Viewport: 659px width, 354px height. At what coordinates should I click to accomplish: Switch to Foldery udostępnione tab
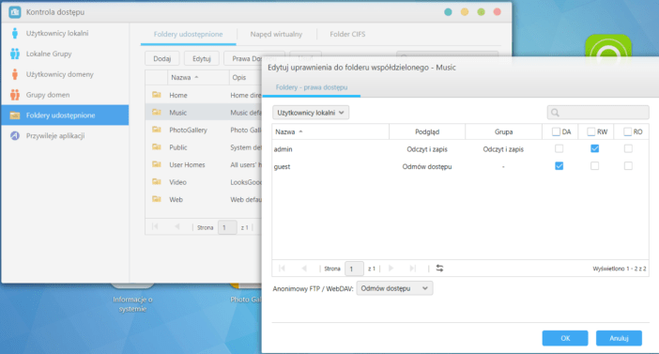point(189,34)
